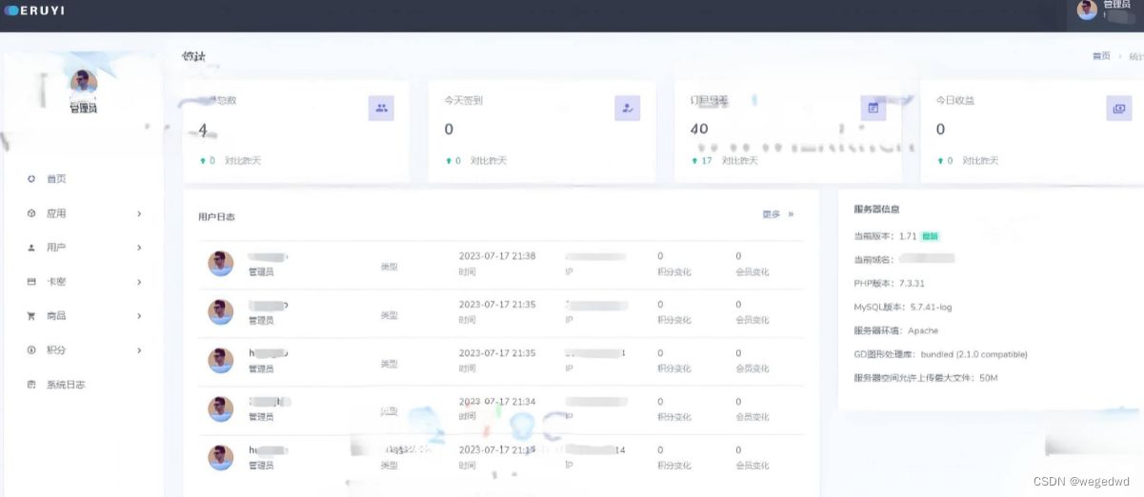This screenshot has width=1144, height=497.
Task: Click the 用户日志 panel heading
Action: pos(216,217)
